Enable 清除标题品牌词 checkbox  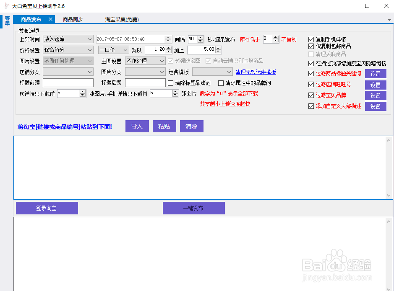click(171, 83)
